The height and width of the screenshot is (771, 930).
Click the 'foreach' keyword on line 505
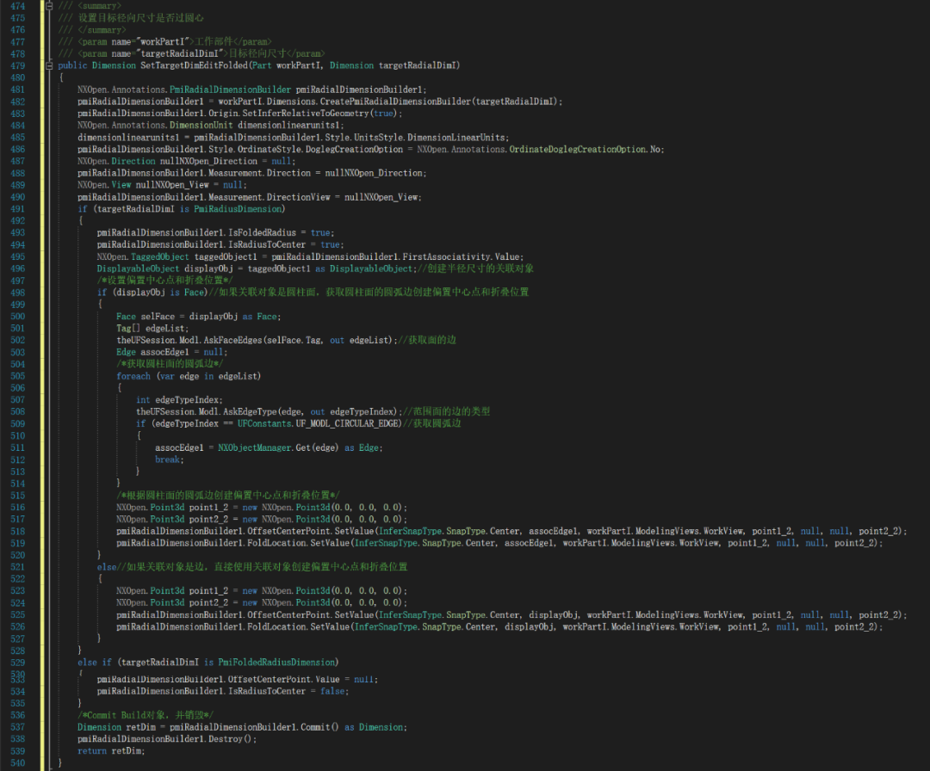pos(133,376)
